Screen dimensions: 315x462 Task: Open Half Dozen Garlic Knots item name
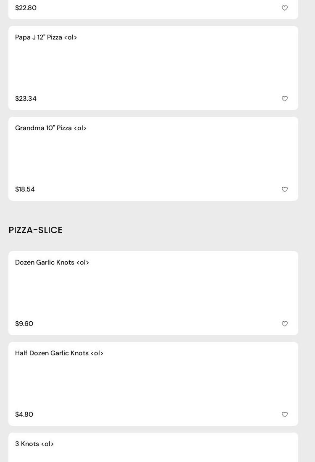(x=59, y=353)
